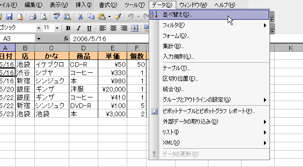Screen dimensions: 303x167
Task: Click the formula bar showing 2006/5/16
Action: 109,39
